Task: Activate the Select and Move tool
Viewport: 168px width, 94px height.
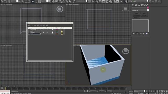Action: (33, 1)
